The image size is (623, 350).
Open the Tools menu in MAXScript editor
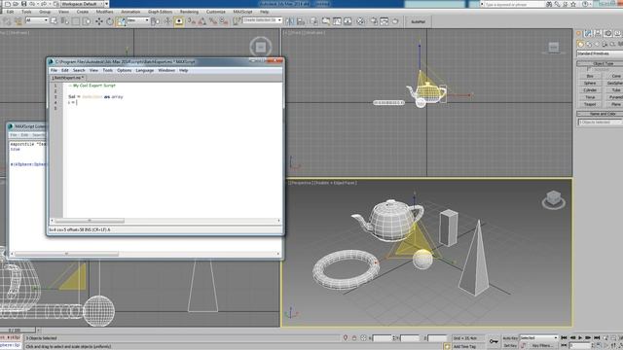pyautogui.click(x=108, y=70)
